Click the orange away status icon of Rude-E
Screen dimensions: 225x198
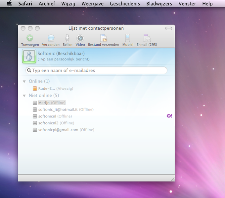[35, 88]
